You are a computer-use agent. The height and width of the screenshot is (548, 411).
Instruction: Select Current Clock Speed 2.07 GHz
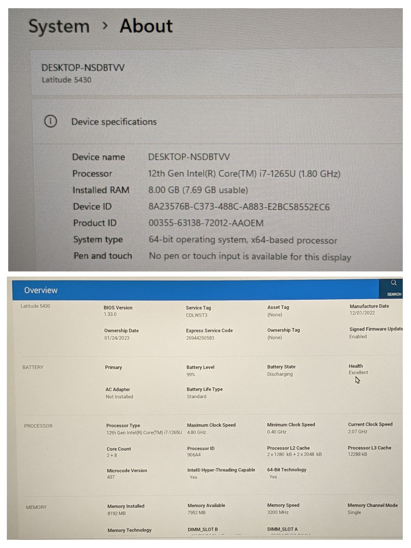click(358, 432)
